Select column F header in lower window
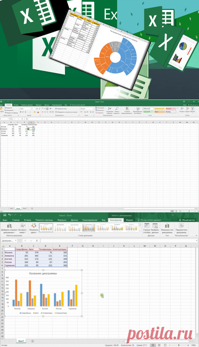Image resolution: width=199 pixels, height=347 pixels. click(x=72, y=246)
